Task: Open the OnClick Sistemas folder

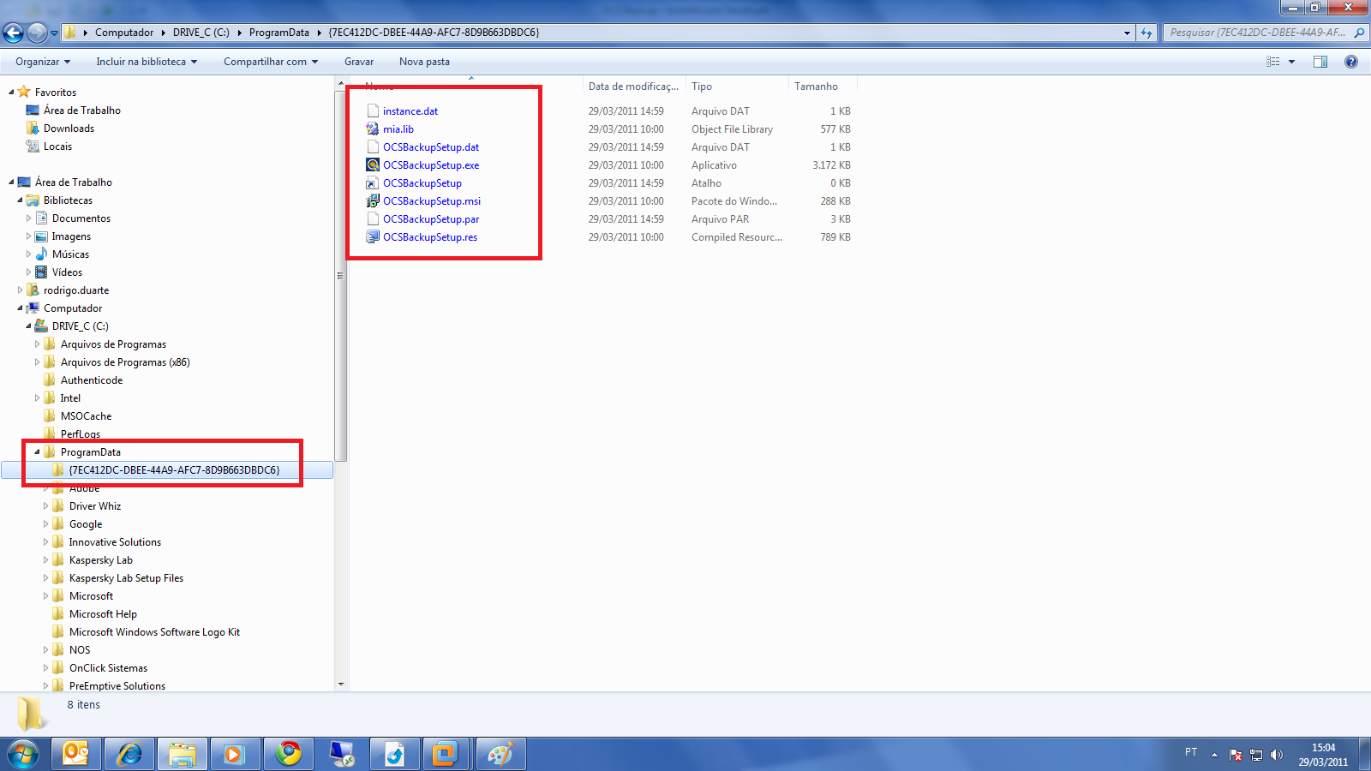Action: point(108,668)
